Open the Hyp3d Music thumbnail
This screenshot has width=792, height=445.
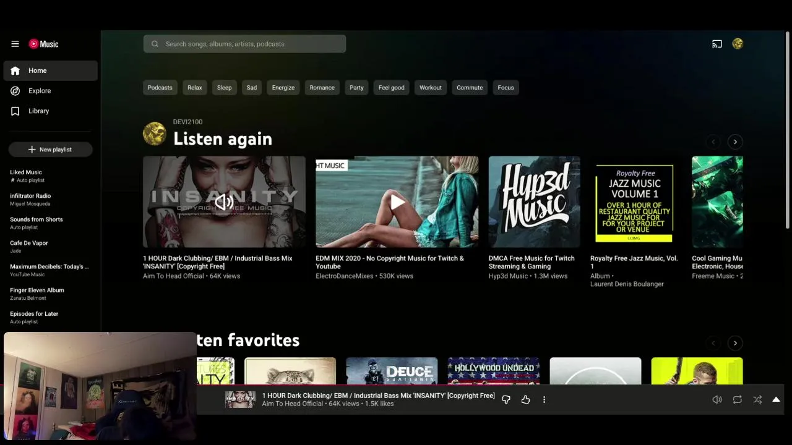point(534,202)
